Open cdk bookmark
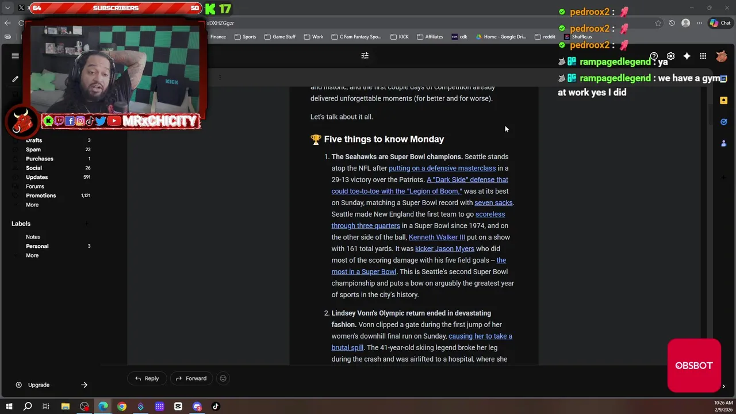Screen dimensions: 736x414 [459, 37]
